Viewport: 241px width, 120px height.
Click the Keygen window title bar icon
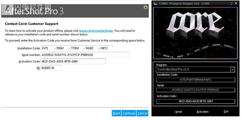[155, 3]
